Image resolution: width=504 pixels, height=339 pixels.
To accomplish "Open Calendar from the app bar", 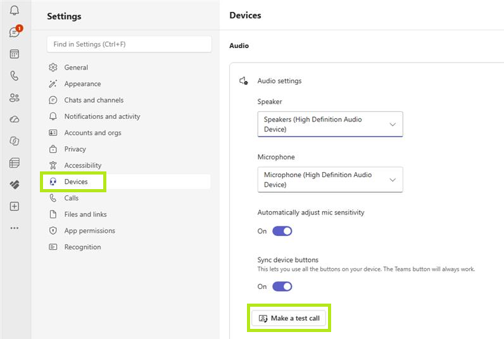I will point(14,54).
